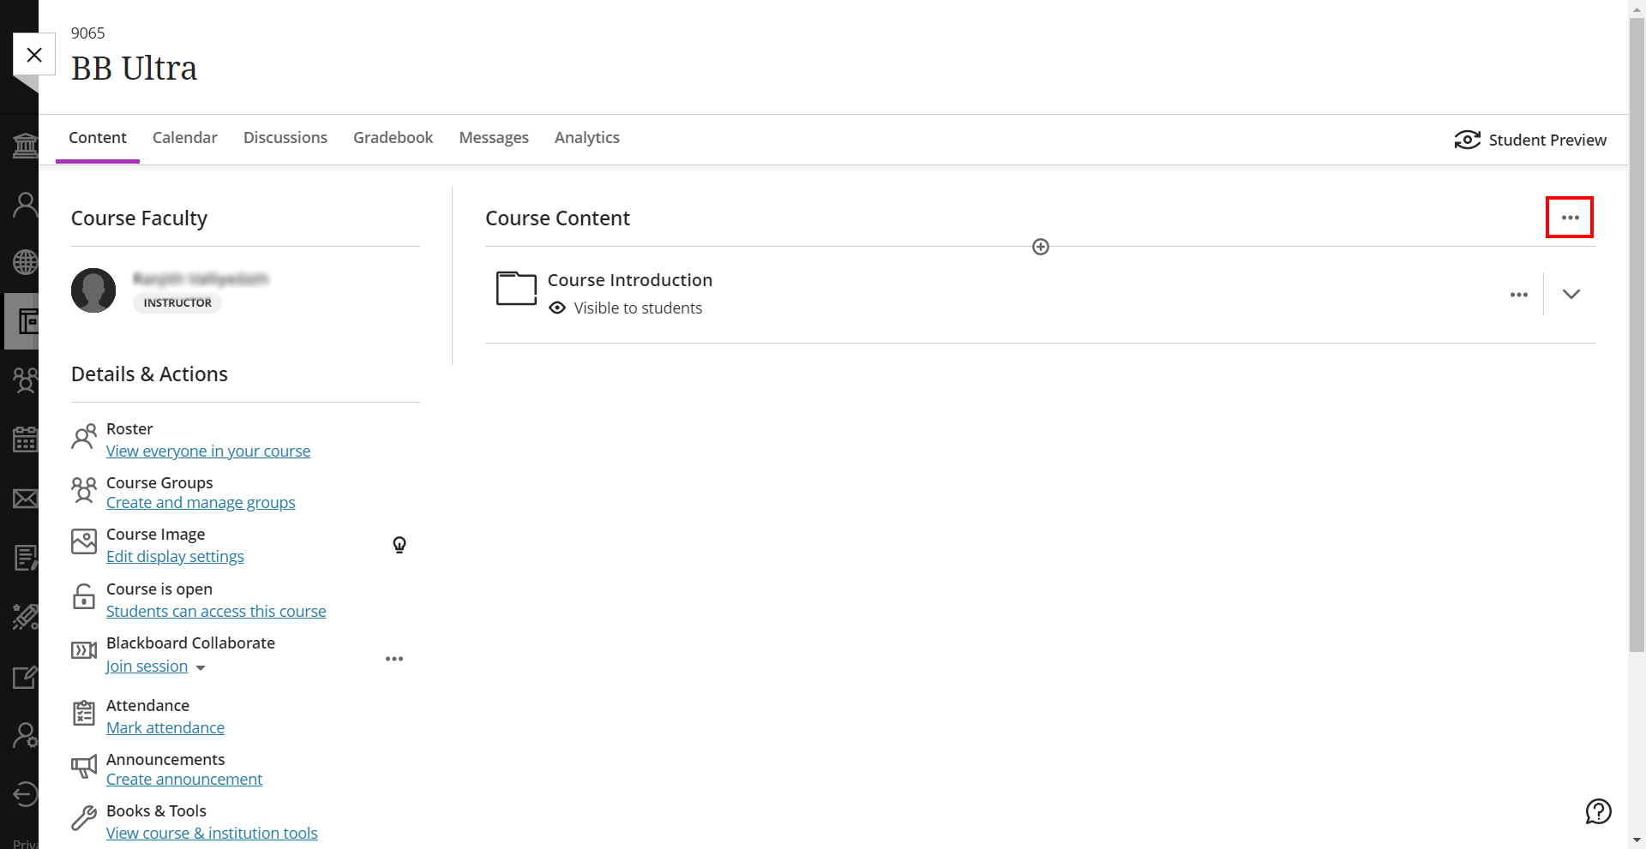Close the BB Ultra course panel
Screen dimensions: 1646x849
pyautogui.click(x=34, y=55)
